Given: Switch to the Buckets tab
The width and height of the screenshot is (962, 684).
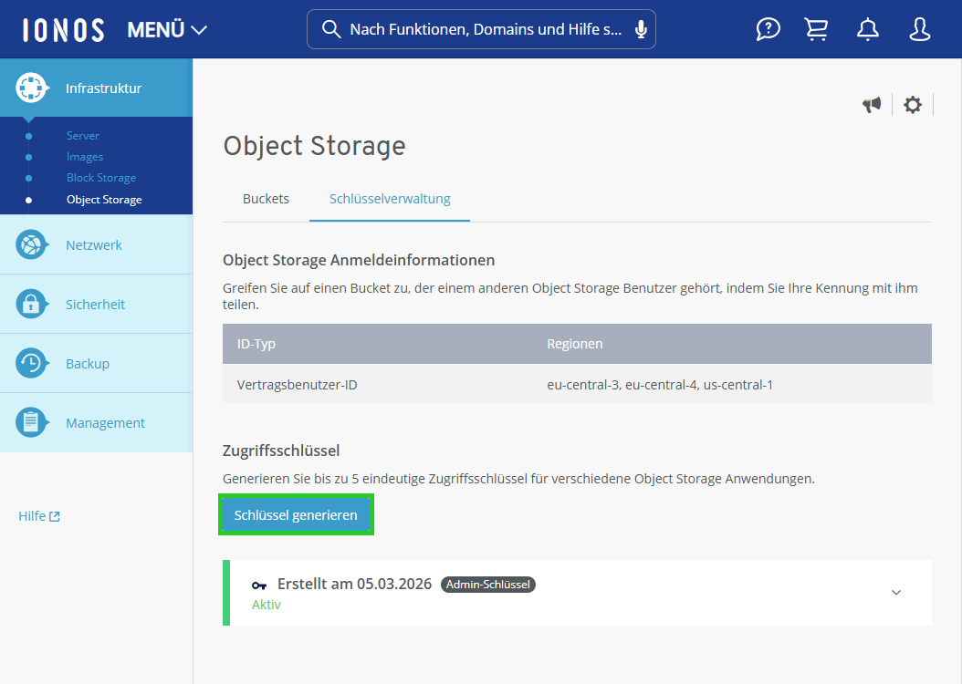Looking at the screenshot, I should tap(266, 198).
